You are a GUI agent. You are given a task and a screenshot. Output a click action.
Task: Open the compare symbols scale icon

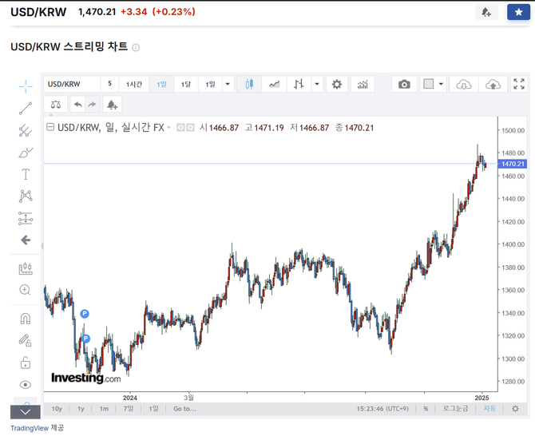point(55,104)
